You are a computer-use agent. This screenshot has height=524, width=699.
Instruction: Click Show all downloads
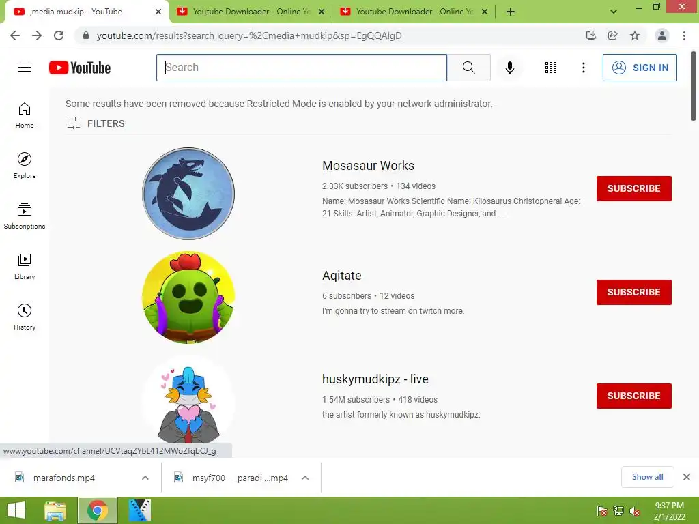point(647,477)
